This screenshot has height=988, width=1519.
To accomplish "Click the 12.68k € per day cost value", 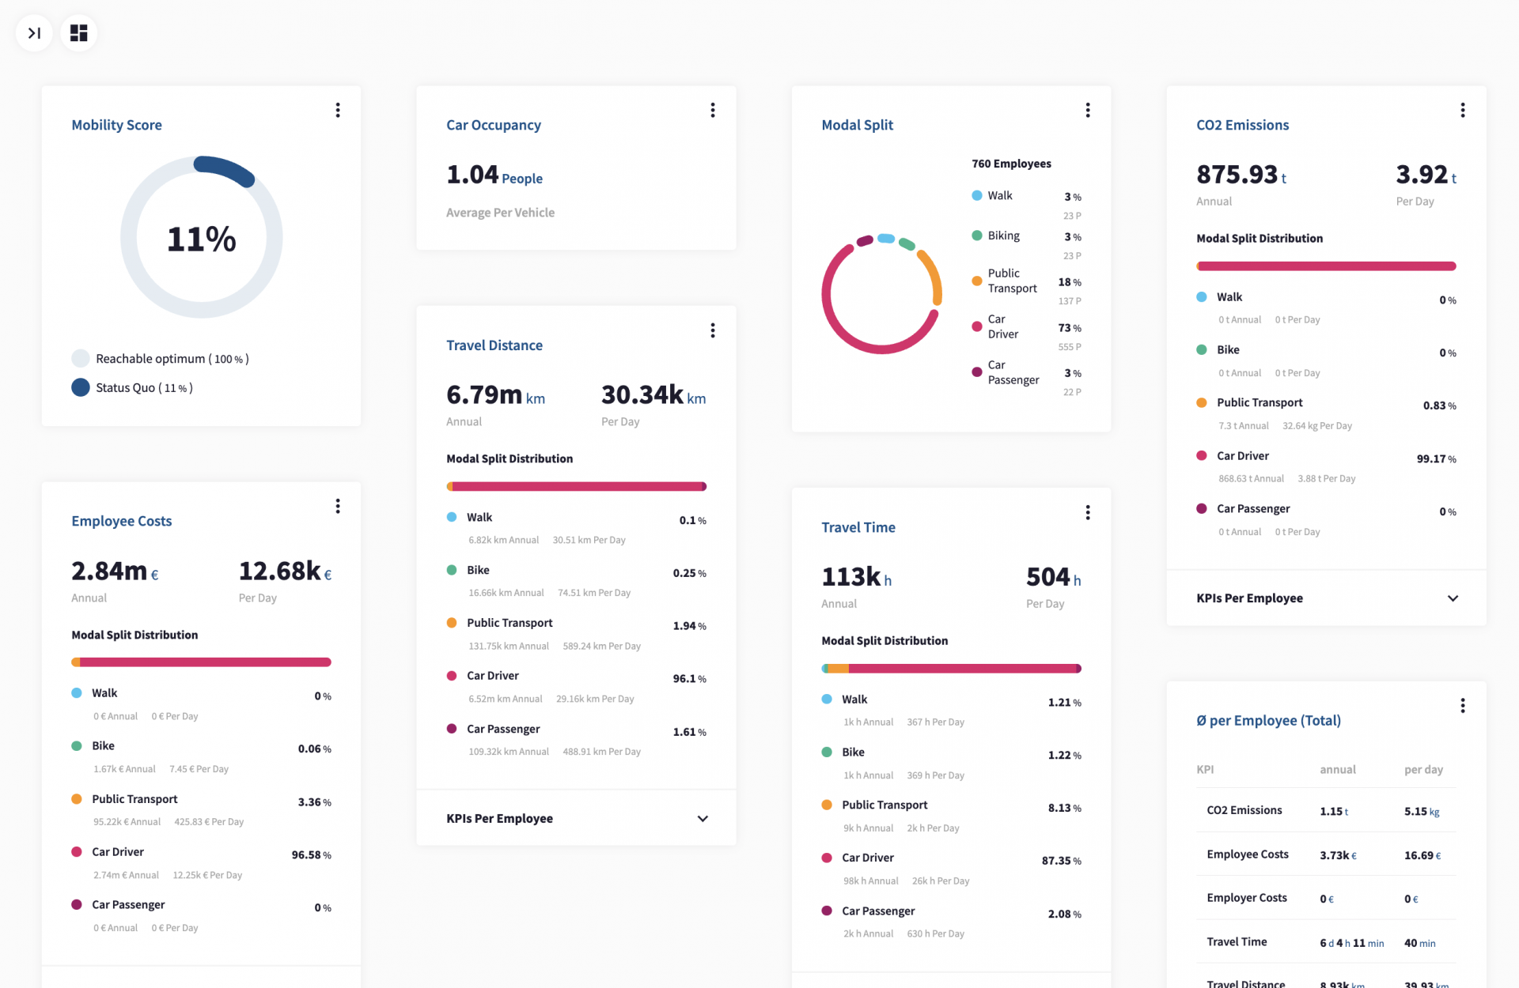I will tap(285, 571).
